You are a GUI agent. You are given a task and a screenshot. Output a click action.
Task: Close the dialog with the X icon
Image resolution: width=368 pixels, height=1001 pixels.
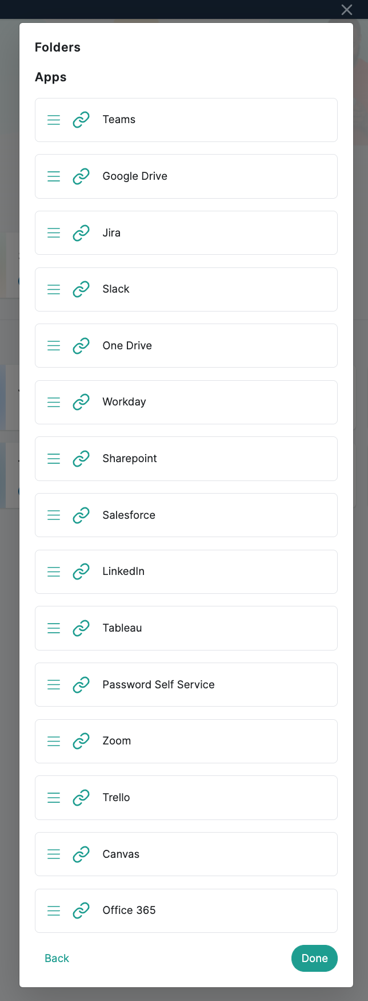pos(347,9)
